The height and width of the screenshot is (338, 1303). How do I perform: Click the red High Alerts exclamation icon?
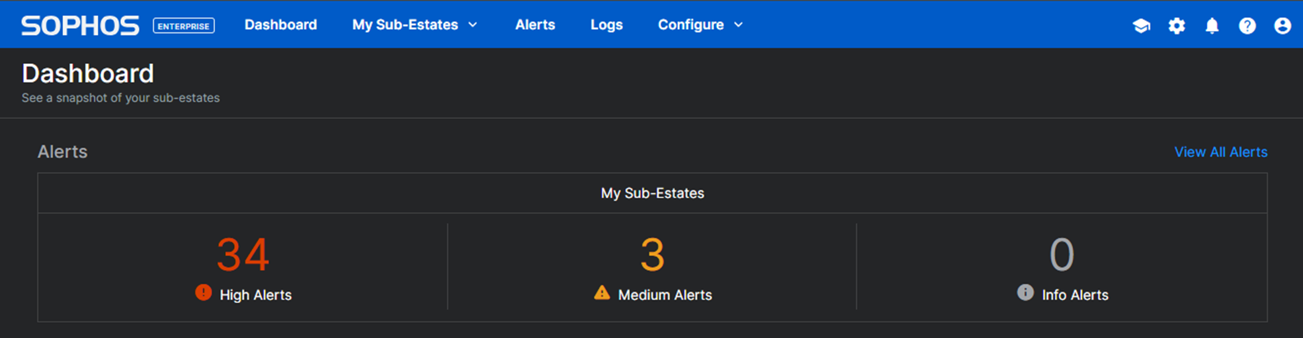(x=203, y=292)
